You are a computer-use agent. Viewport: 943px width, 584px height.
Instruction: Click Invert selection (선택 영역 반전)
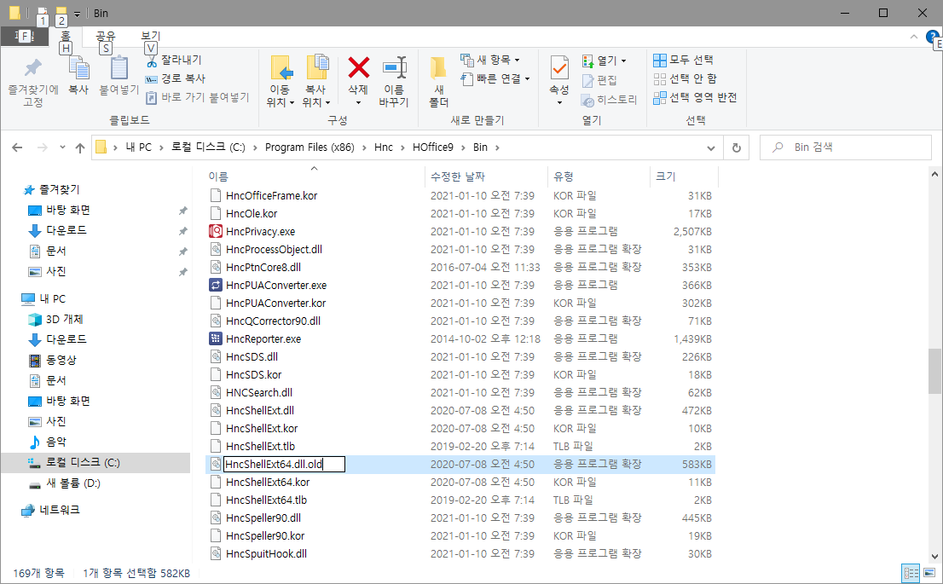point(695,97)
